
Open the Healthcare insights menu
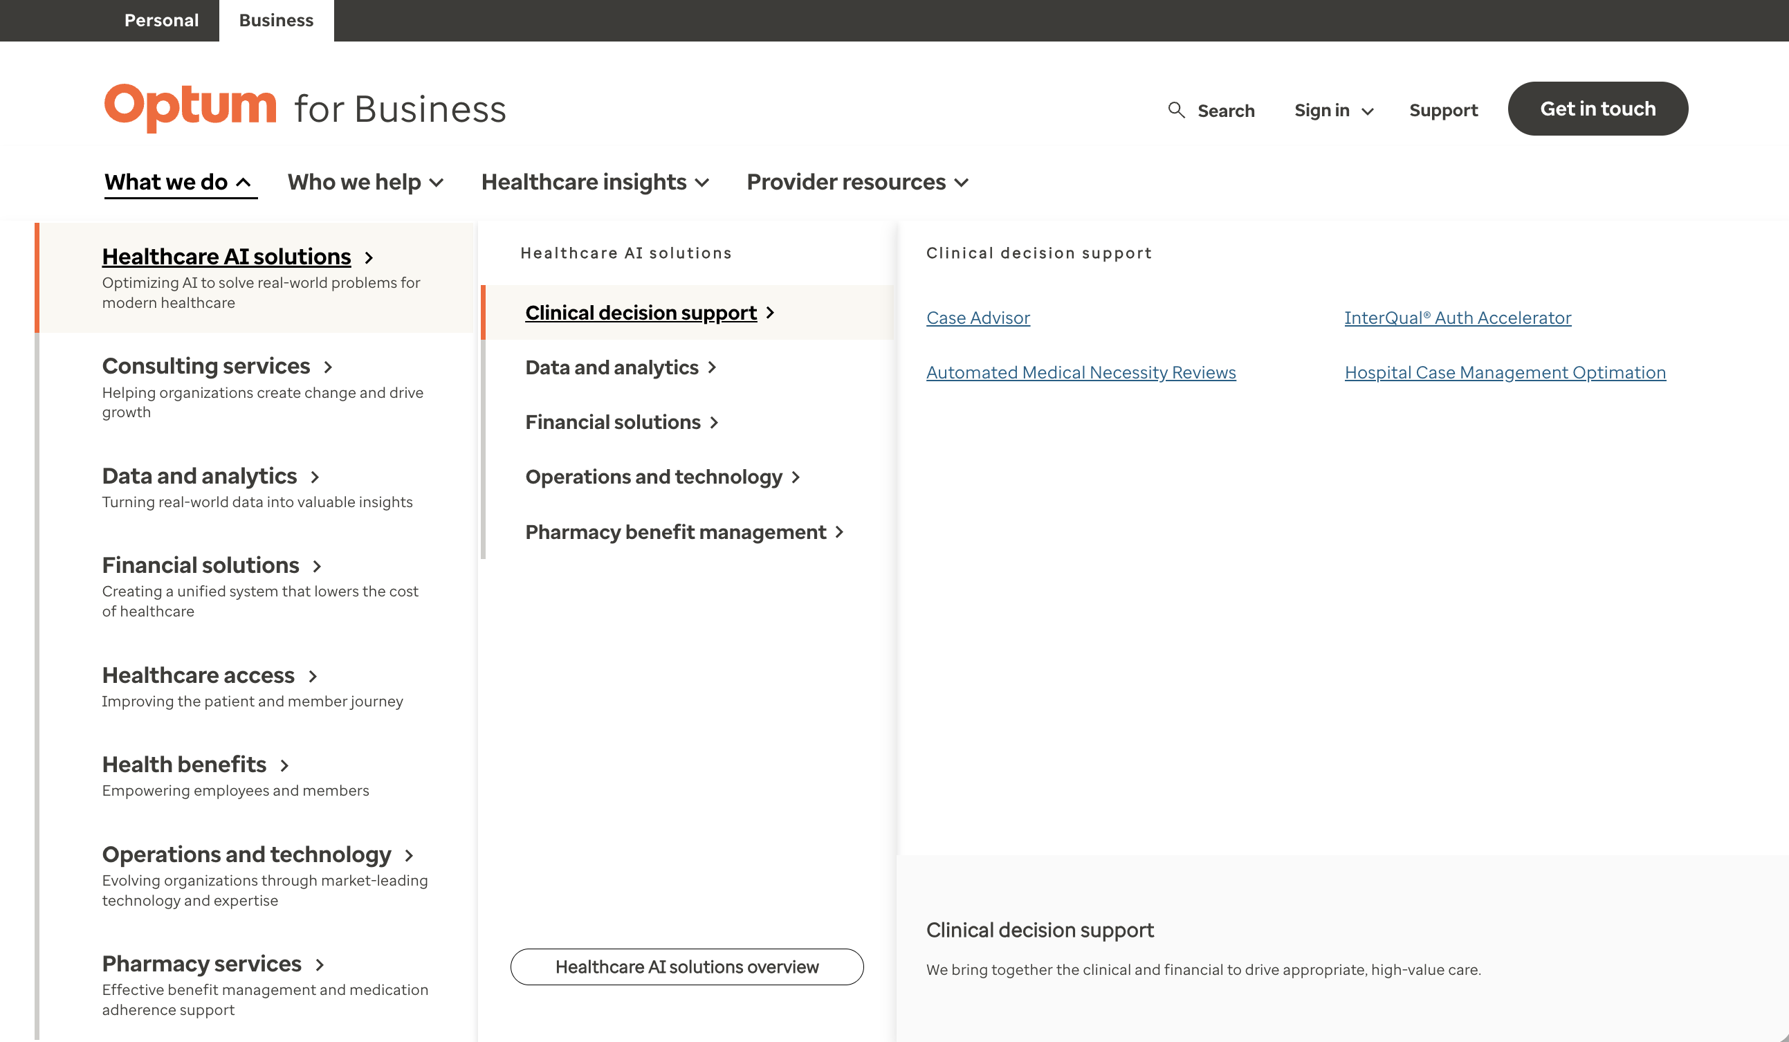tap(595, 183)
